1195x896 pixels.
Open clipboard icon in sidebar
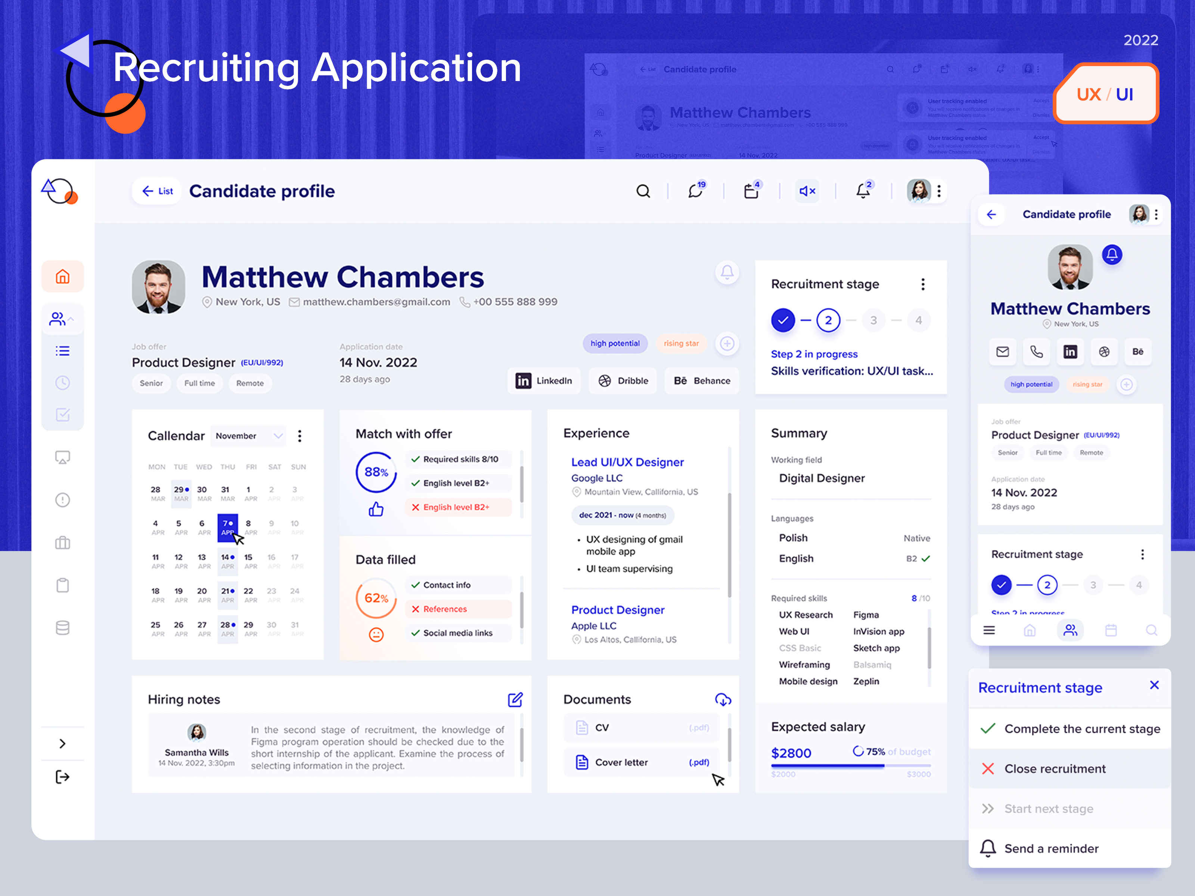[x=63, y=585]
